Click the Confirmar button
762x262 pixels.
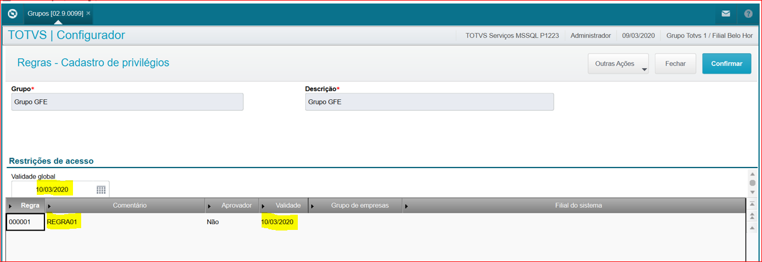coord(726,64)
